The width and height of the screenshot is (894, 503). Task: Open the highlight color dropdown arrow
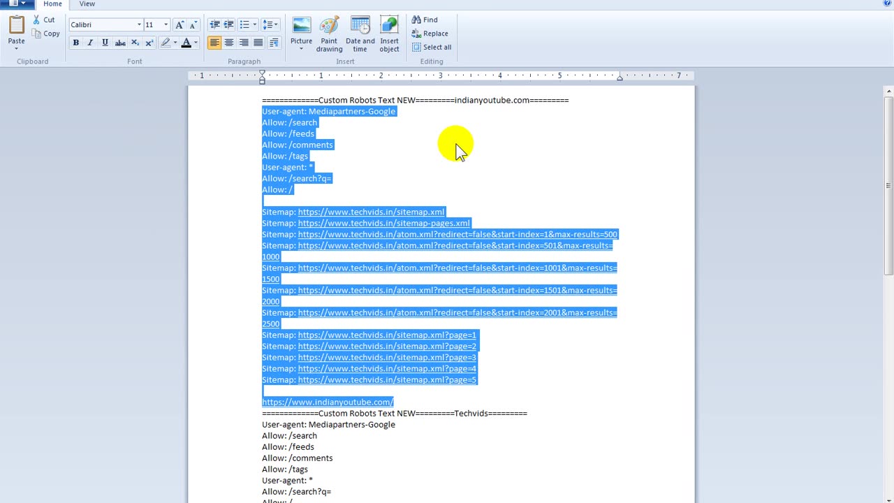175,43
